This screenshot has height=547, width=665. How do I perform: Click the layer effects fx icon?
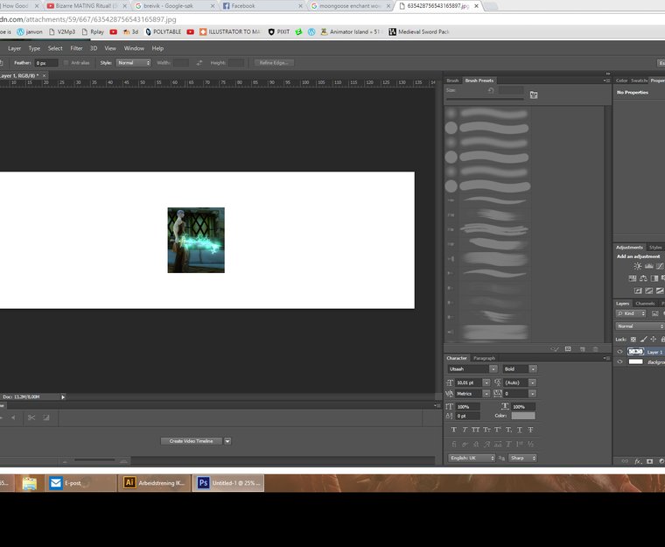(638, 460)
